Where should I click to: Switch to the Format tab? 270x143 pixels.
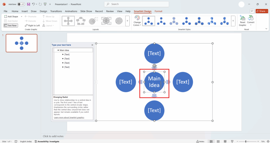tap(158, 11)
